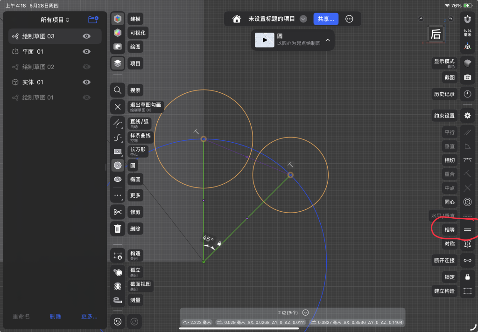This screenshot has height=332, width=478.
Task: Toggle 孤立 isolate mode icon
Action: click(118, 272)
